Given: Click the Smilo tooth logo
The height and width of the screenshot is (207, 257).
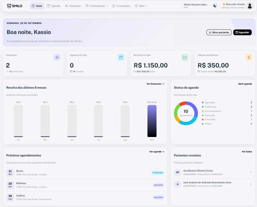Looking at the screenshot, I should 15,6.
